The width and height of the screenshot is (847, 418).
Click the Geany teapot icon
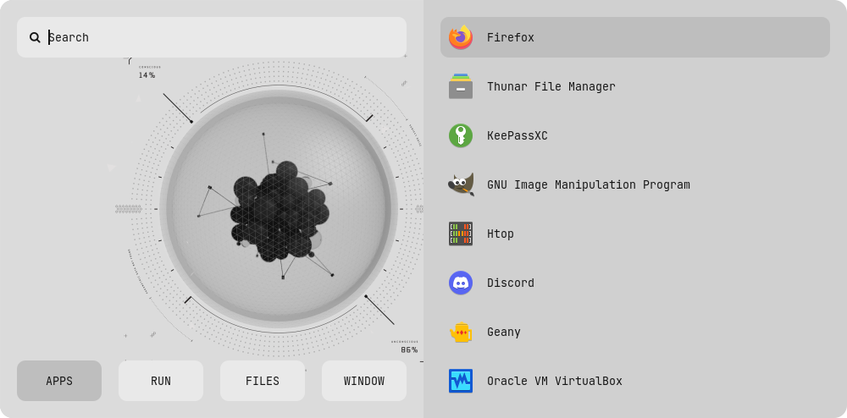tap(461, 332)
